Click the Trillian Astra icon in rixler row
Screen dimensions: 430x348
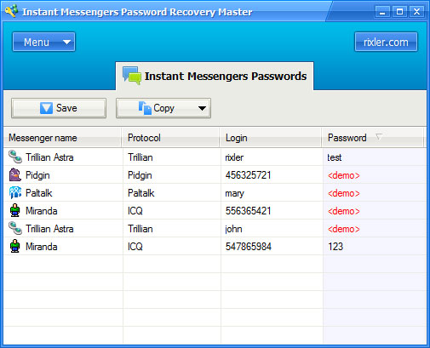point(15,157)
